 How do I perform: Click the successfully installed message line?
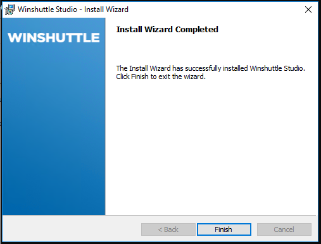coord(210,68)
